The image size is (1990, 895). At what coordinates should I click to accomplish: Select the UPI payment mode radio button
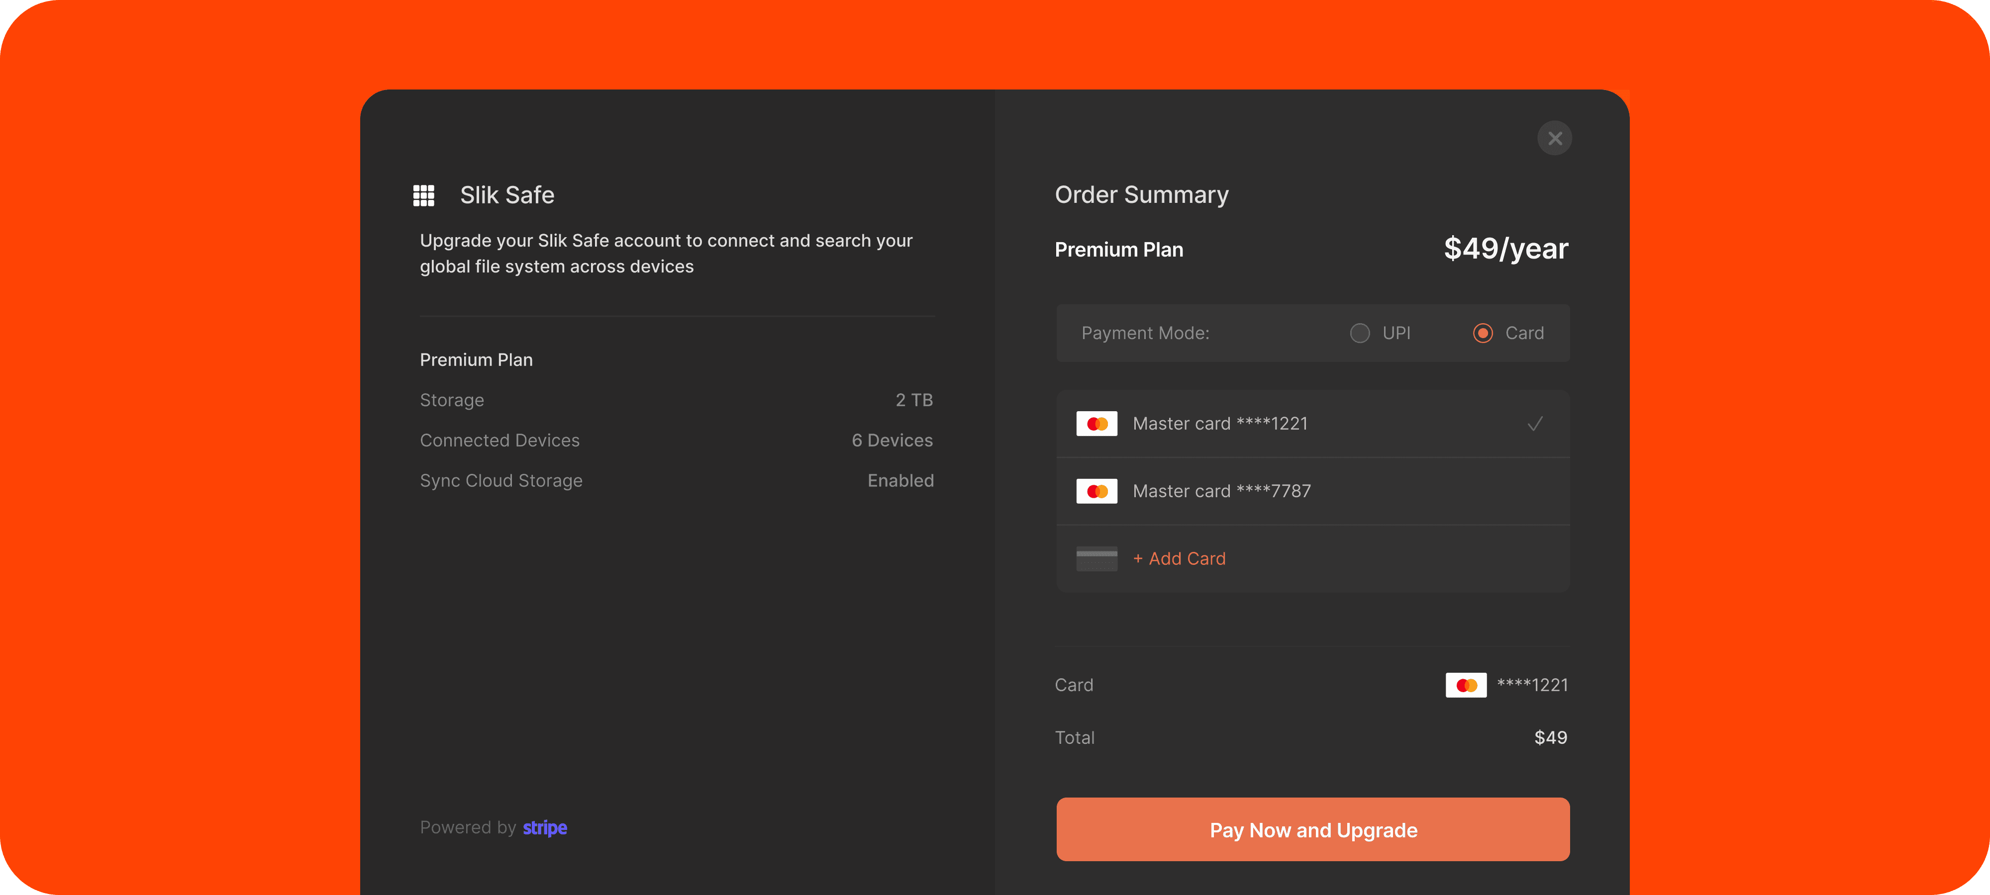click(1360, 333)
